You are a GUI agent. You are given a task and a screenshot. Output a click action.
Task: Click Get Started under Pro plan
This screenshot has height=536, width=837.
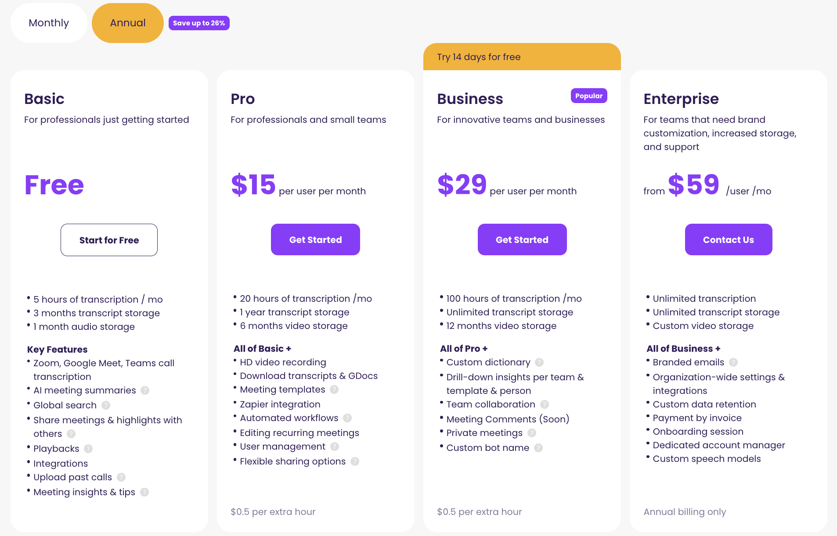315,239
